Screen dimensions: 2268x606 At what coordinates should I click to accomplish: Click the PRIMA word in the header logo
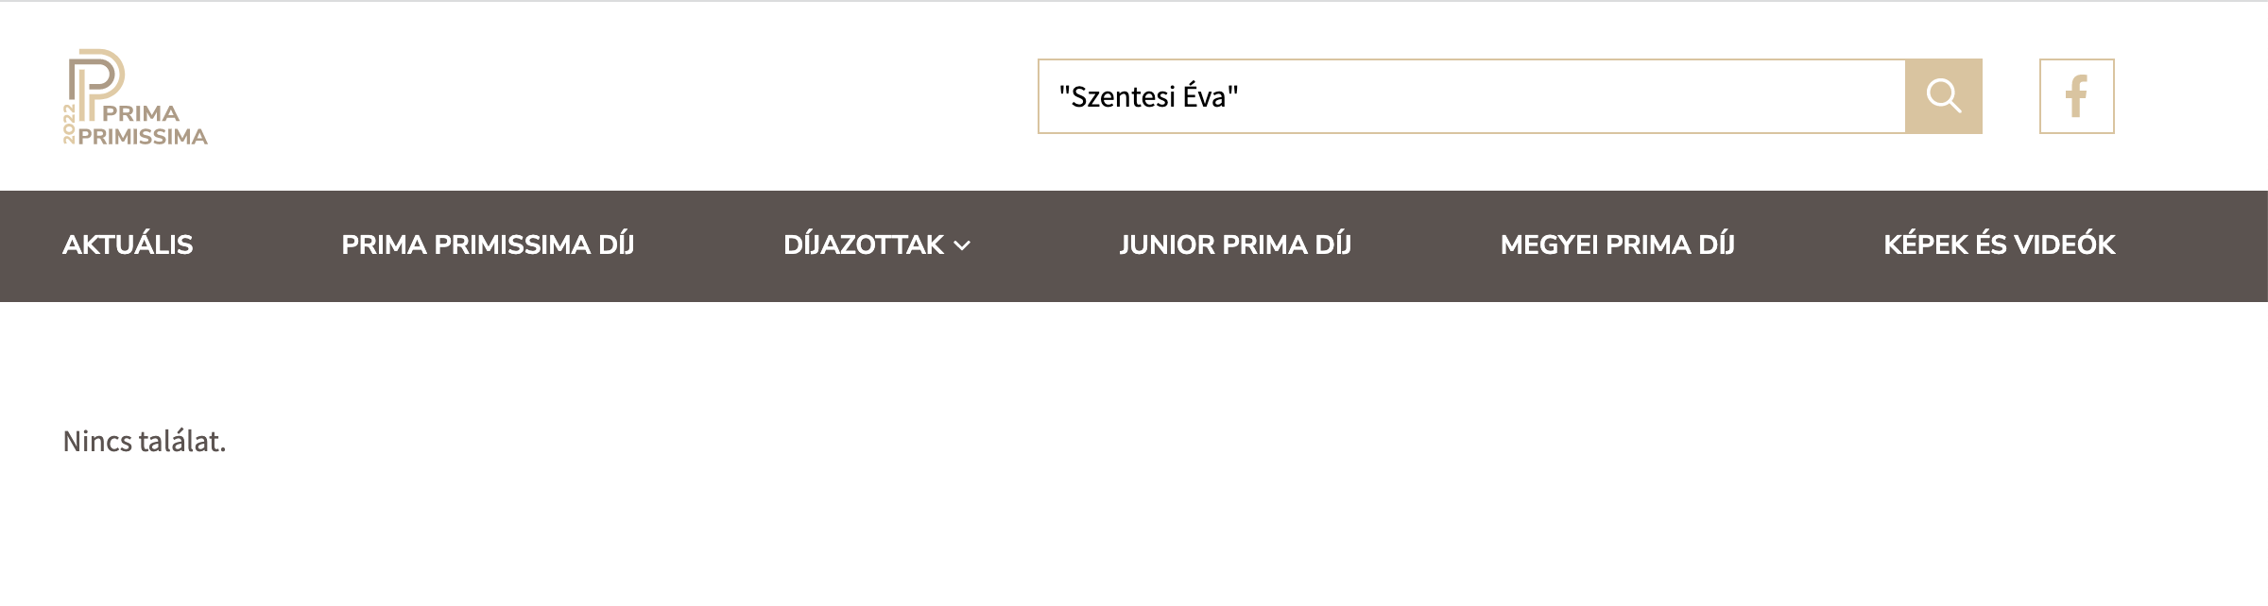tap(141, 113)
